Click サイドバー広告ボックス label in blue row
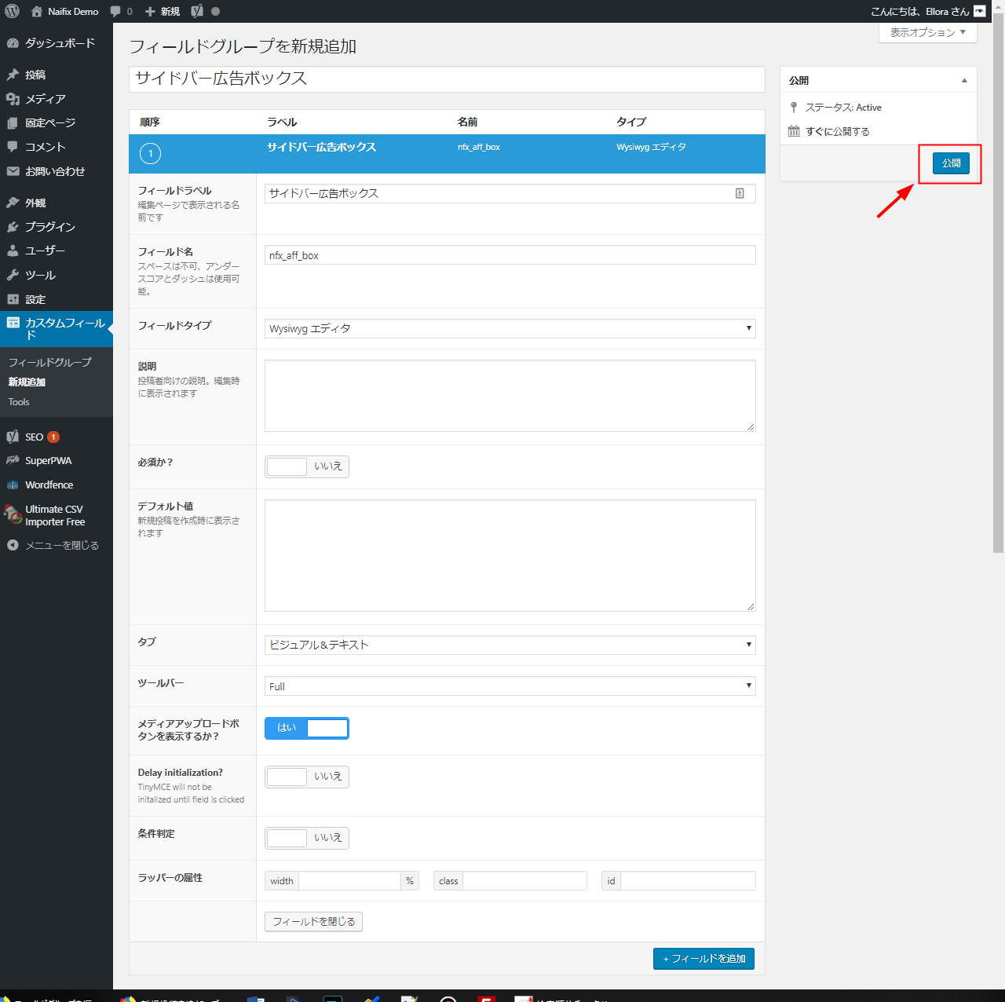This screenshot has width=1005, height=1002. (x=321, y=147)
